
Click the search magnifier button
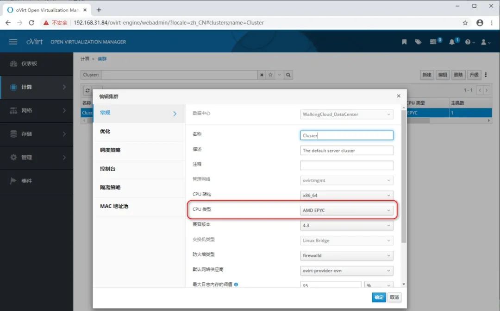(x=288, y=75)
